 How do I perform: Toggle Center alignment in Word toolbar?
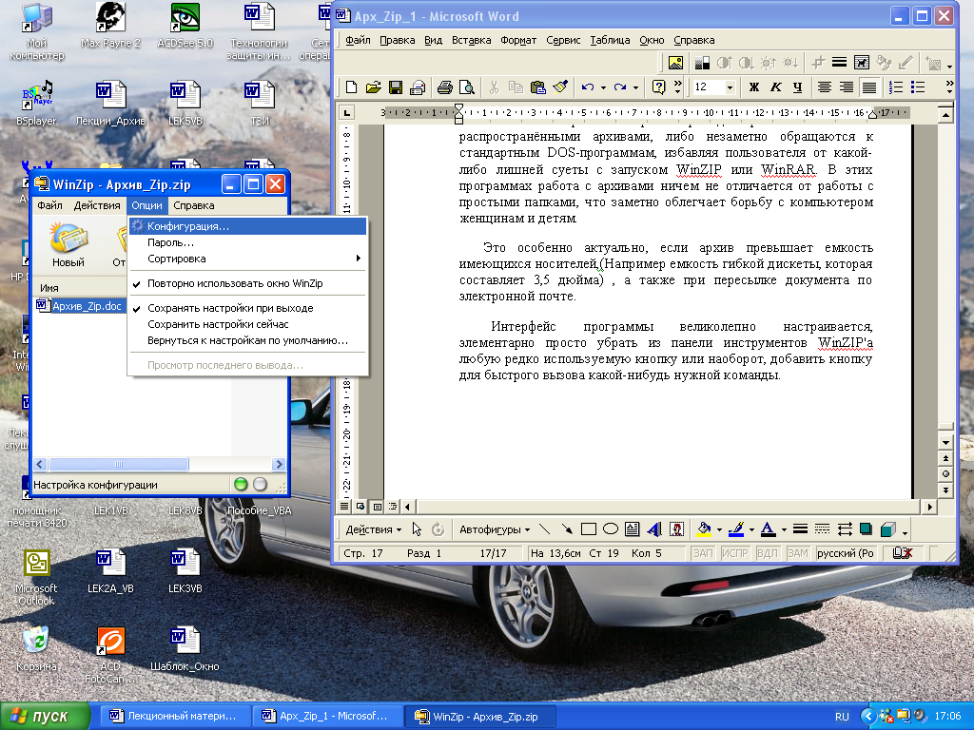pos(825,87)
